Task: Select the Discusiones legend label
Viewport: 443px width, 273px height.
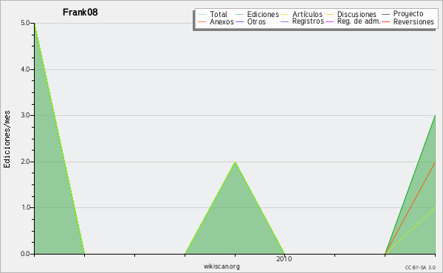Action: coord(357,15)
